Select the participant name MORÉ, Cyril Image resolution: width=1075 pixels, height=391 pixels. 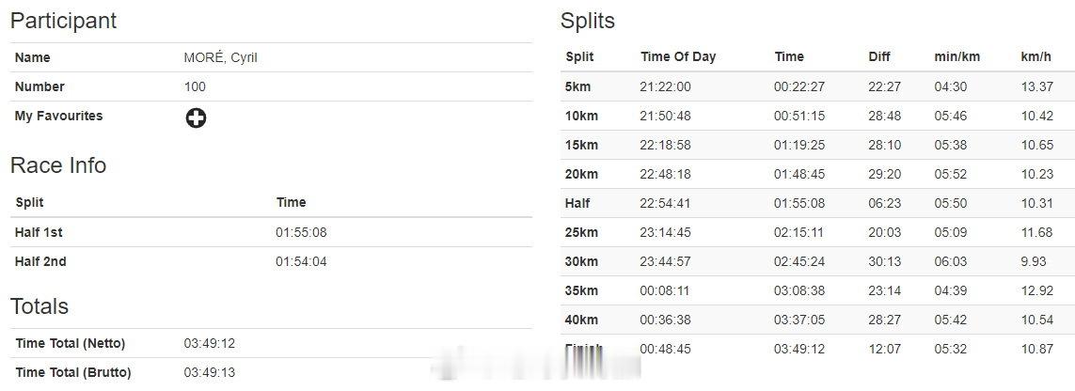pos(220,57)
